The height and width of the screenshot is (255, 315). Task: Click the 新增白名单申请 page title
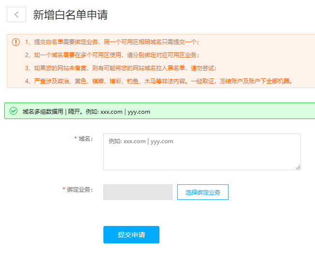70,15
